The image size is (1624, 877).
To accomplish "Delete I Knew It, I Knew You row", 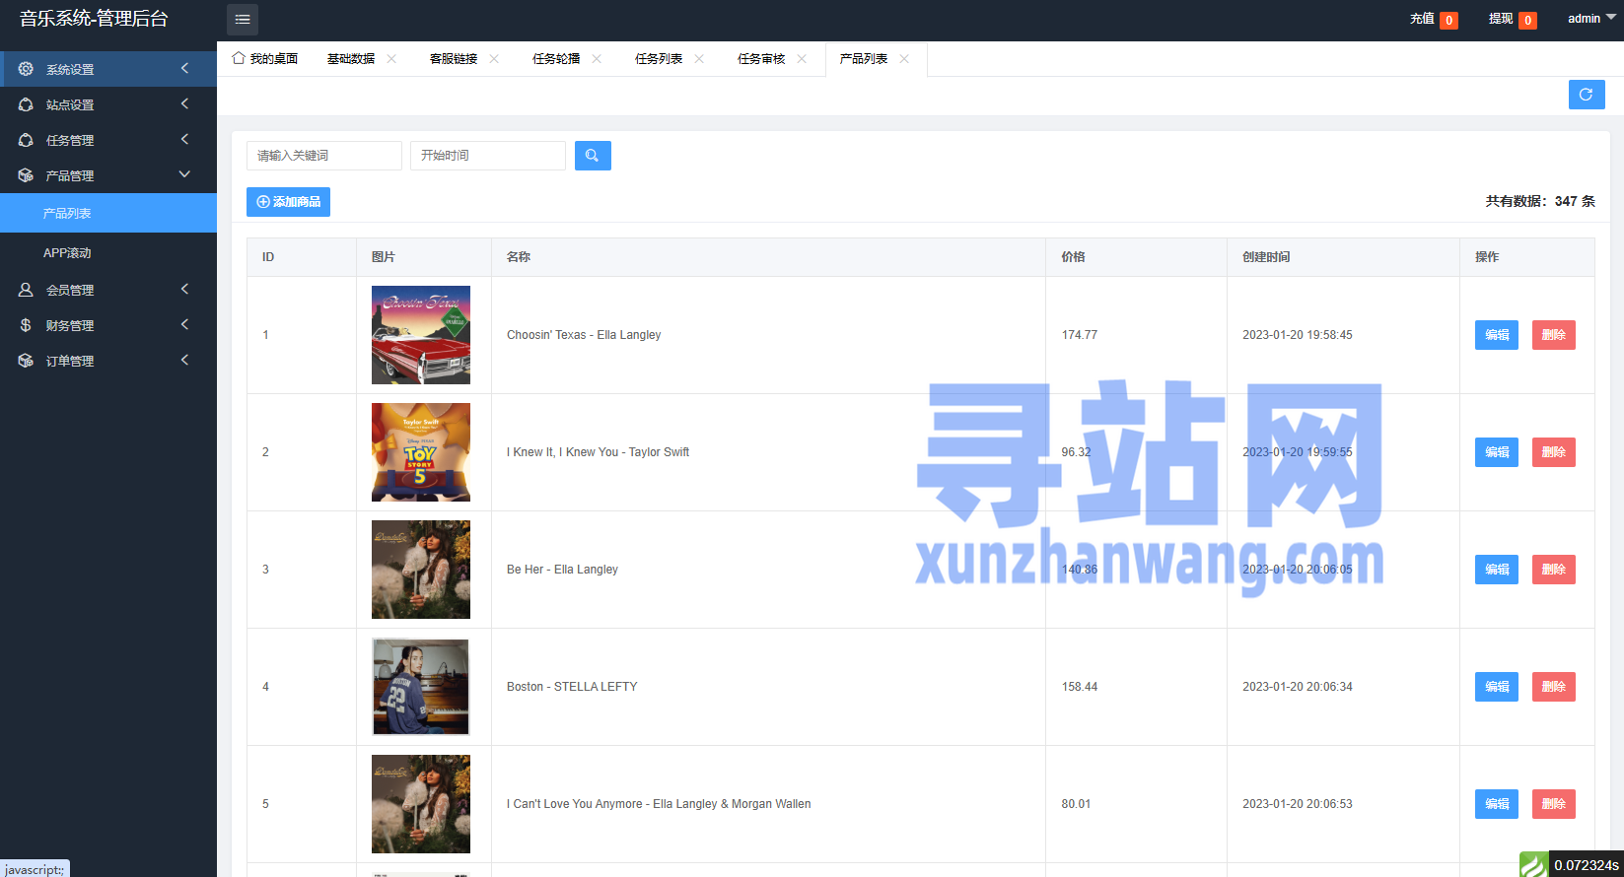I will point(1554,452).
